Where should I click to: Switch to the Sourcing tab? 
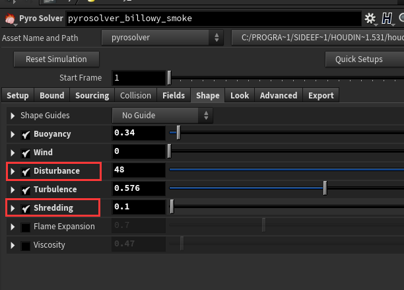click(x=92, y=96)
